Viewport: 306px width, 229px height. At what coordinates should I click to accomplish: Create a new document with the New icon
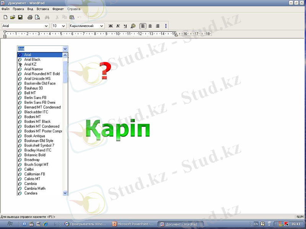coord(5,17)
